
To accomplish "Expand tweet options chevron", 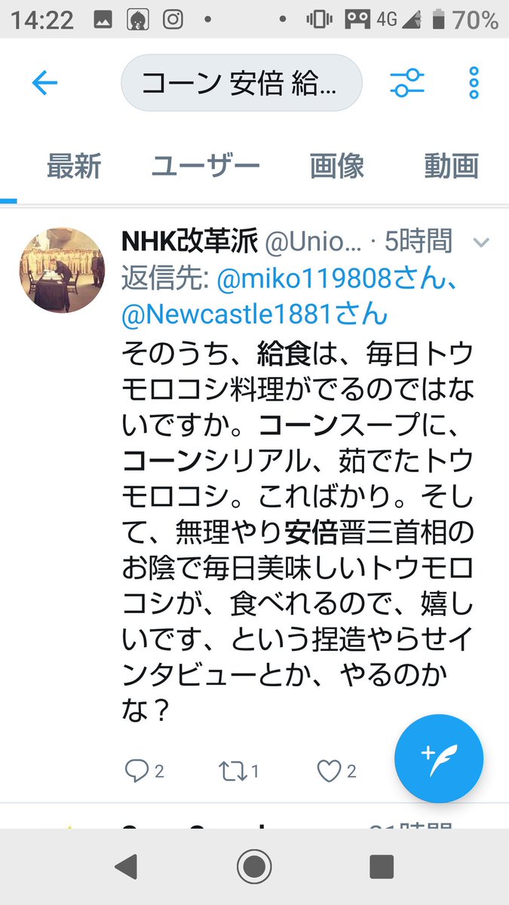I will pos(480,243).
